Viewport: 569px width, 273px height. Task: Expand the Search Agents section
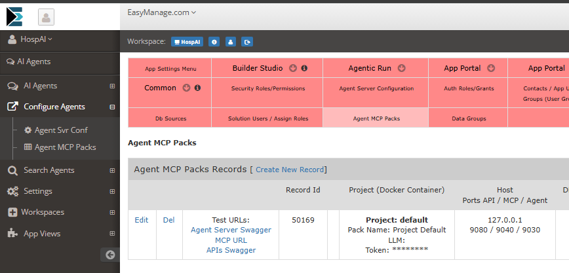coord(112,170)
